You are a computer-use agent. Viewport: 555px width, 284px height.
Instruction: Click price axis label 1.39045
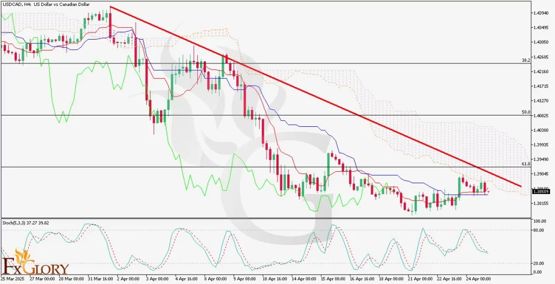tap(542, 174)
